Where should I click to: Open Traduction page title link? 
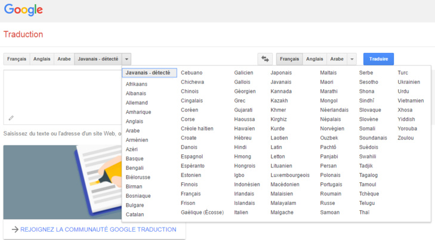23,35
